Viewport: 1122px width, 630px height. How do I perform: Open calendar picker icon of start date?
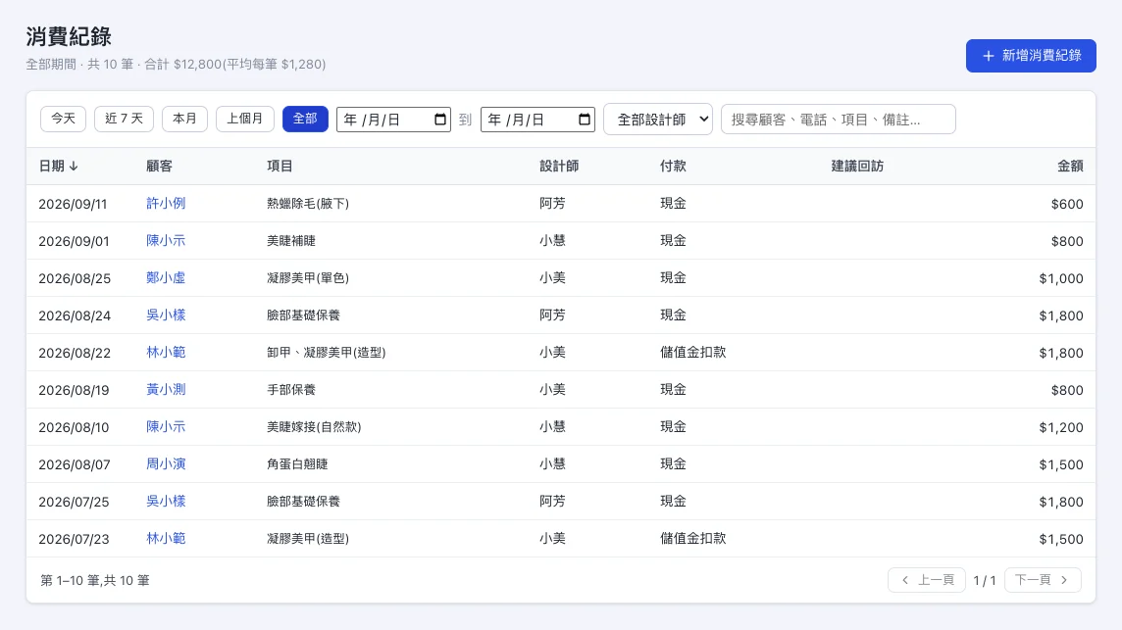point(440,120)
